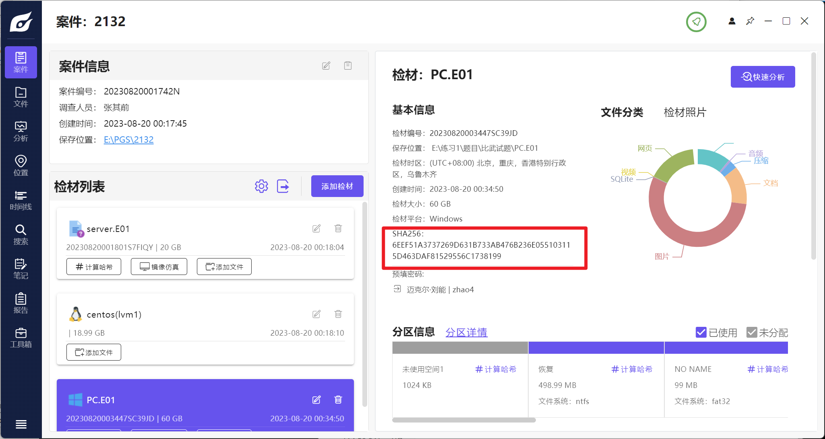The width and height of the screenshot is (825, 439).
Task: Open the E:\PGS\2132 save location link
Action: 128,139
